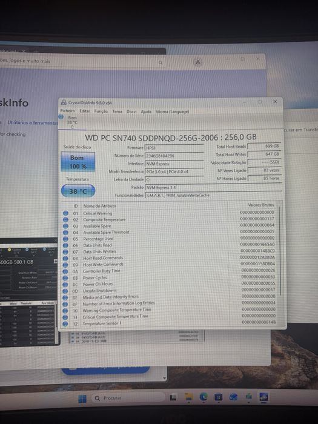
Task: Click the Modo Transferência field
Action: 174,171
